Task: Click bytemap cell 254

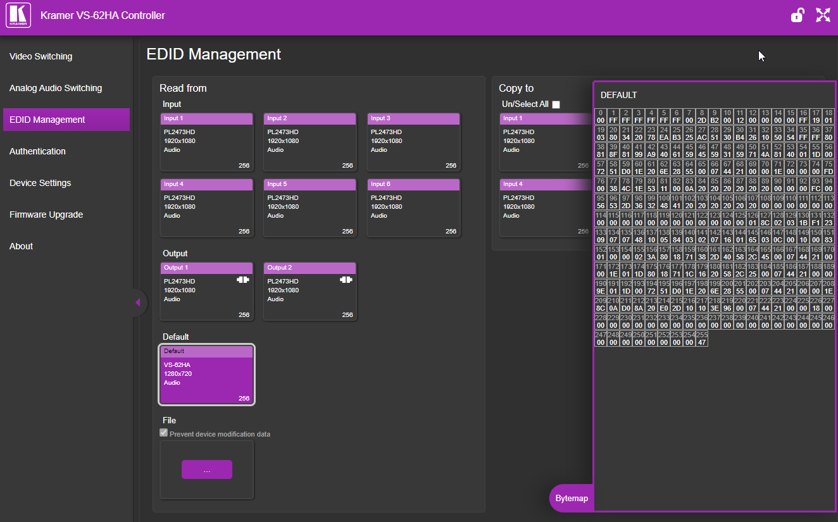Action: 689,339
